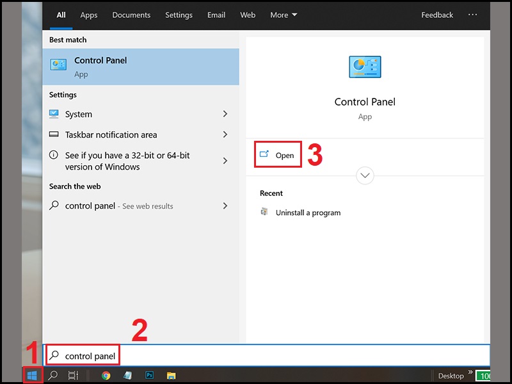Viewport: 512px width, 384px height.
Task: Click the Control Panel title in preview pane
Action: point(365,102)
